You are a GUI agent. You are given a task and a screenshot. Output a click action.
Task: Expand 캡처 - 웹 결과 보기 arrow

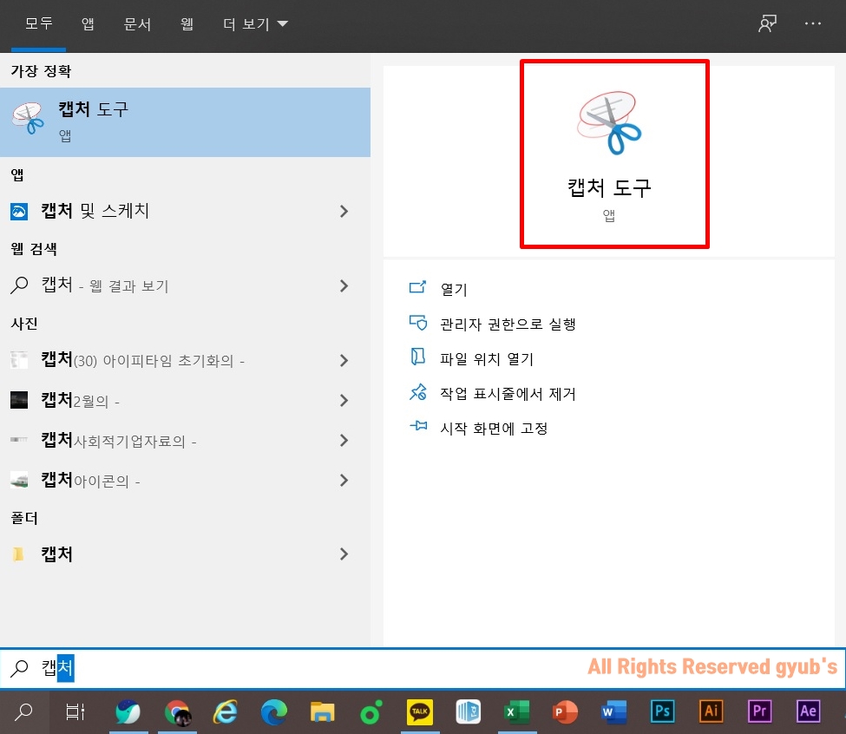point(344,285)
